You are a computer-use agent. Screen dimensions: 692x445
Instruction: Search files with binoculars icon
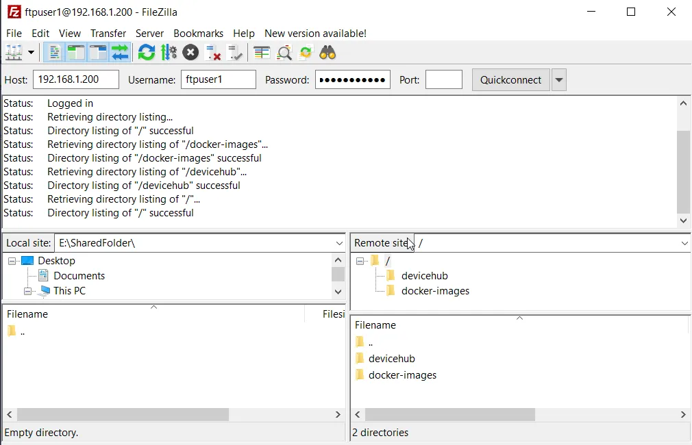(x=328, y=53)
